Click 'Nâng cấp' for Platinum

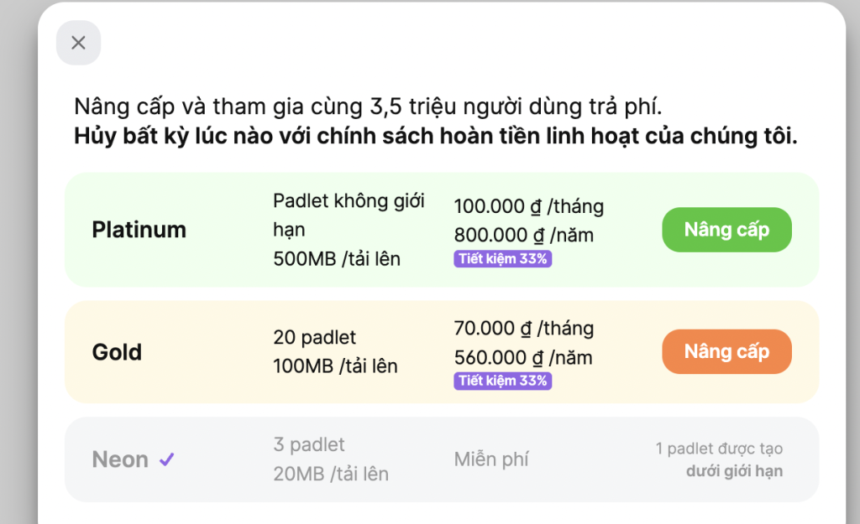click(x=726, y=229)
